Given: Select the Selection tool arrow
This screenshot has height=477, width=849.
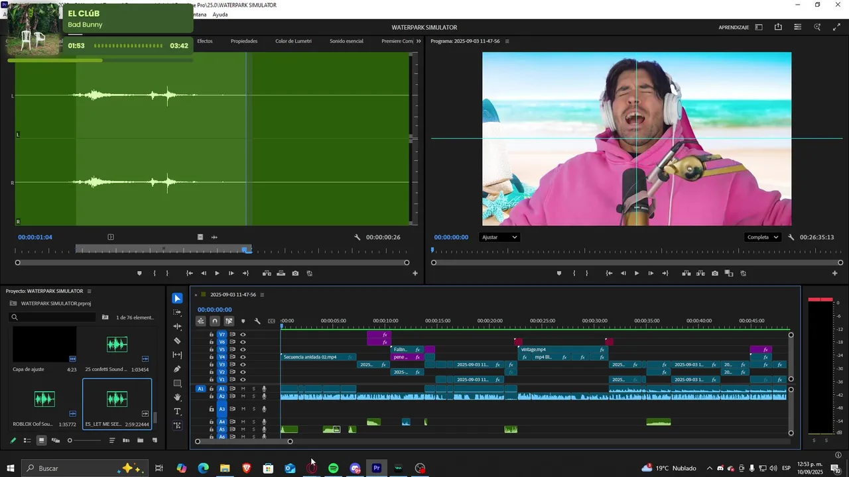Looking at the screenshot, I should point(177,298).
